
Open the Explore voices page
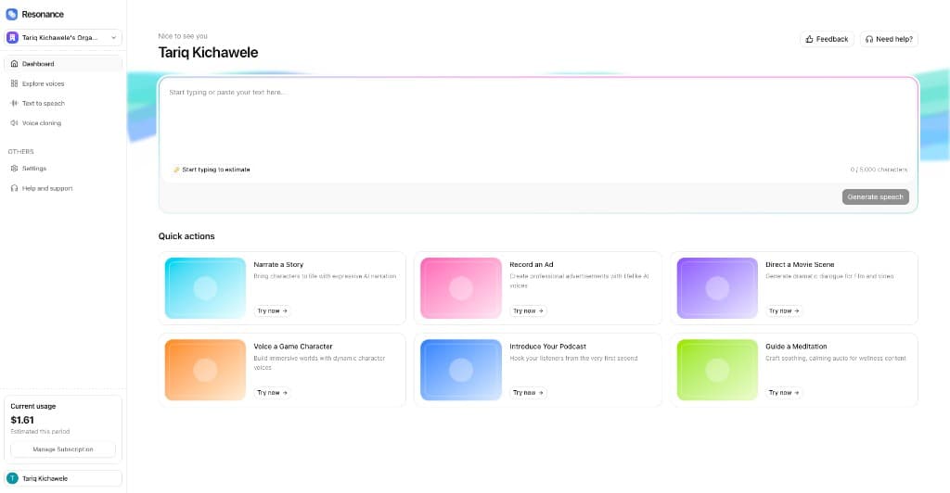(44, 83)
